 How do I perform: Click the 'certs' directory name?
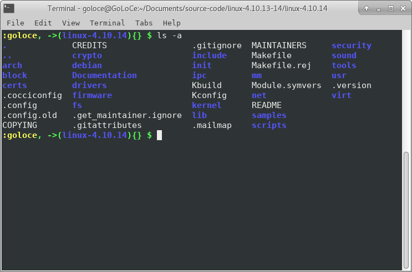point(15,85)
